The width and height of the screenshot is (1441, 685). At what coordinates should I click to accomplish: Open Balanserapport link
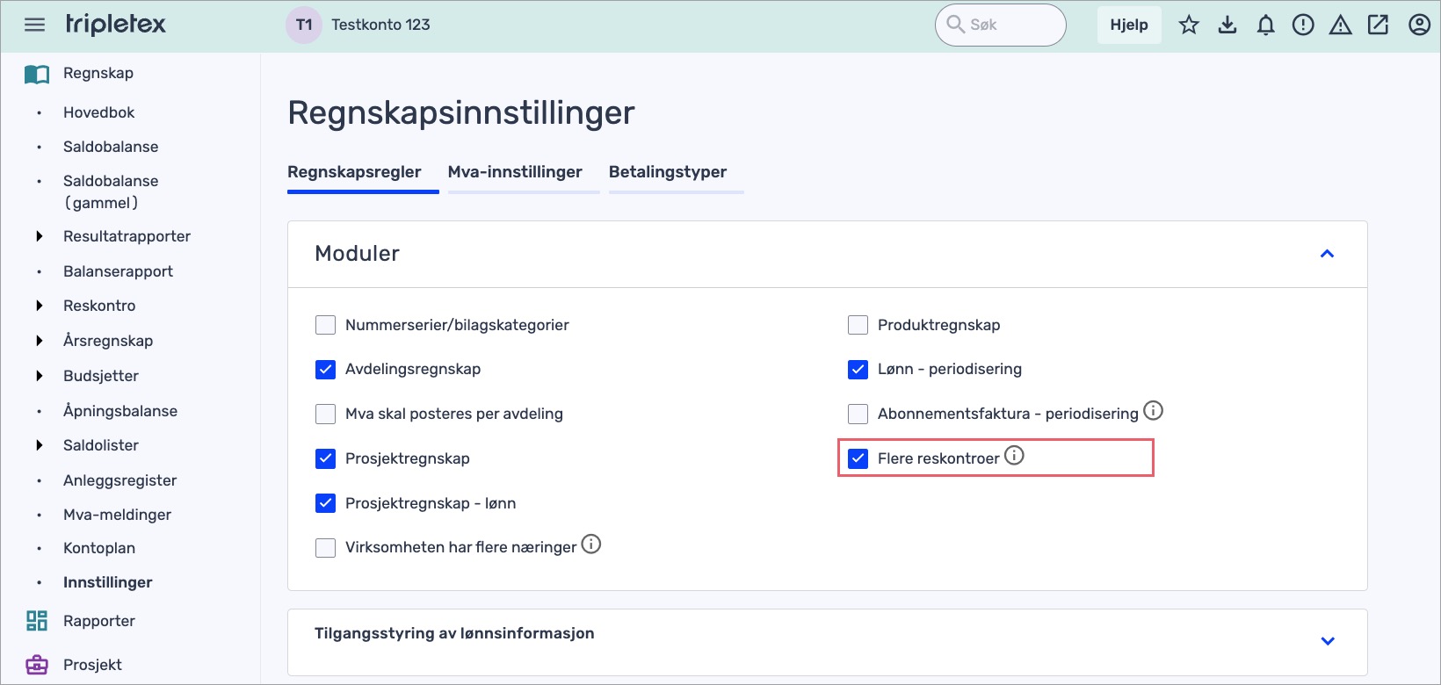(118, 271)
